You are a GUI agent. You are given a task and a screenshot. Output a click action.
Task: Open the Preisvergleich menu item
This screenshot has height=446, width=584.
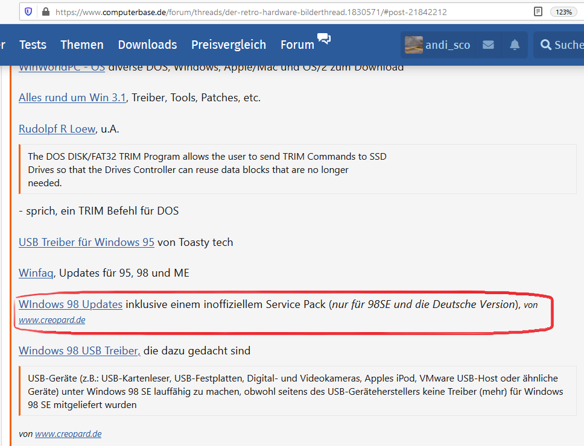pos(229,45)
